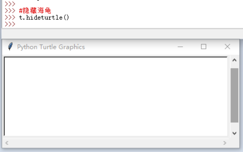Click the grey status strip below the shell
243x152 pixels.
click(121, 34)
